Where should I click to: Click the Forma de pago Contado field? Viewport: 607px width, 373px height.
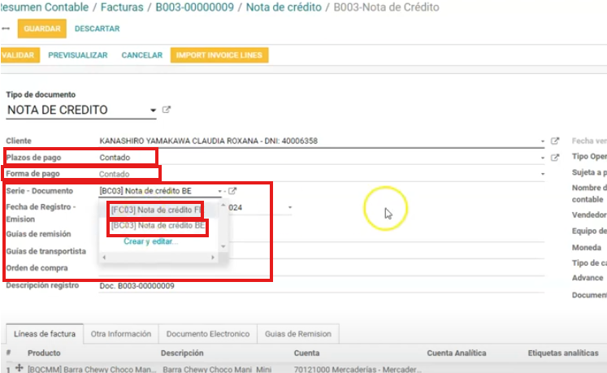tap(320, 174)
